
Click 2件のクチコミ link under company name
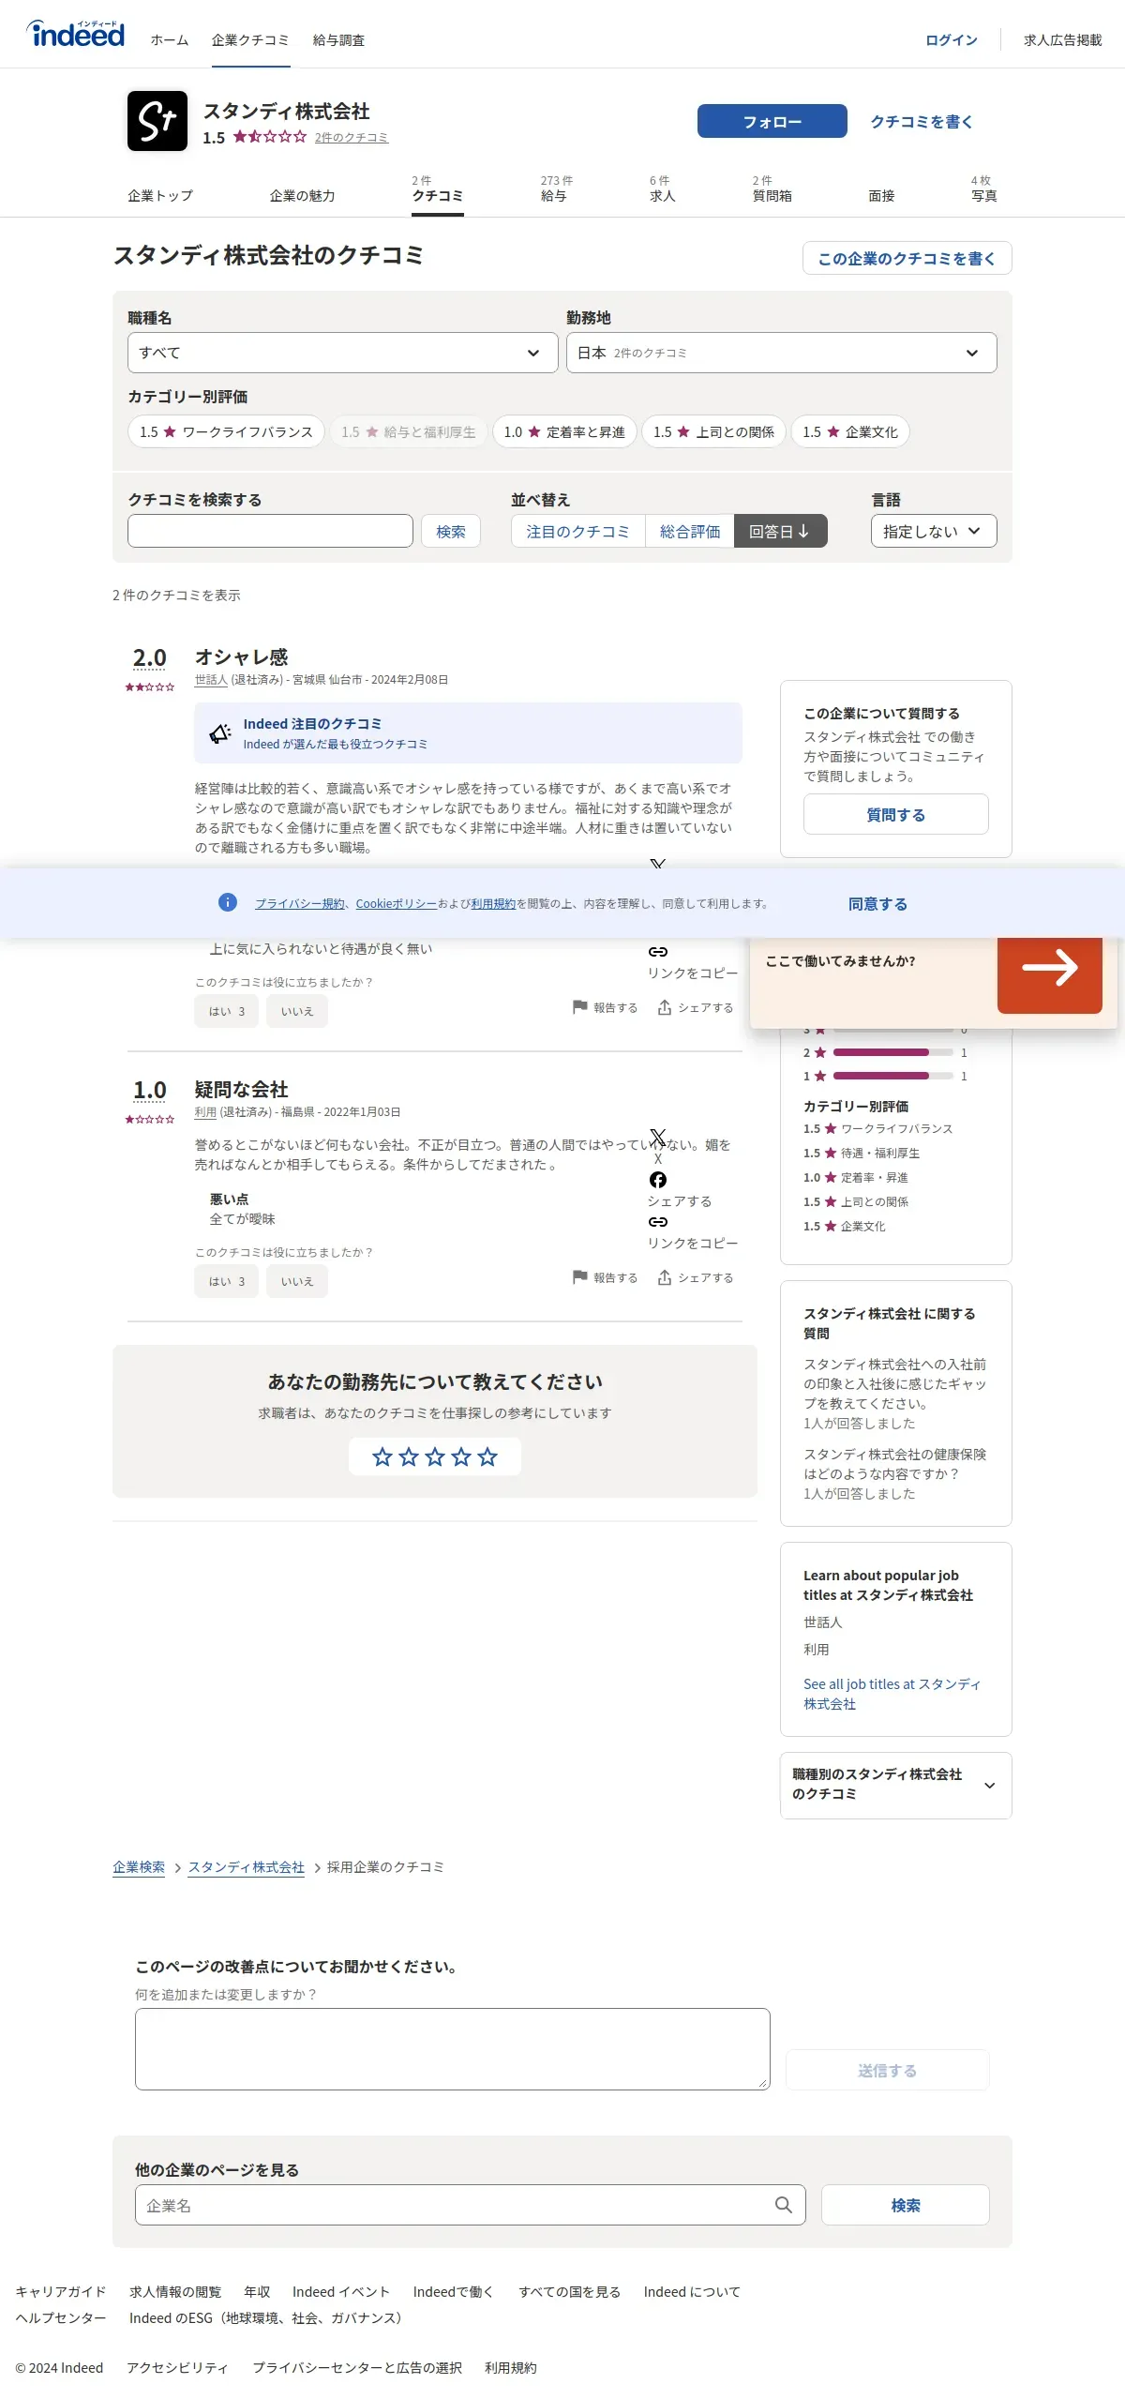352,137
